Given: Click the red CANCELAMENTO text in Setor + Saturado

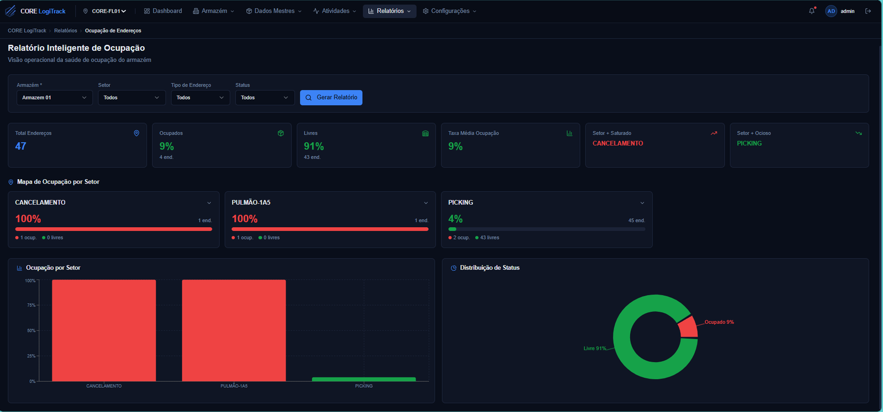Looking at the screenshot, I should click(x=618, y=143).
